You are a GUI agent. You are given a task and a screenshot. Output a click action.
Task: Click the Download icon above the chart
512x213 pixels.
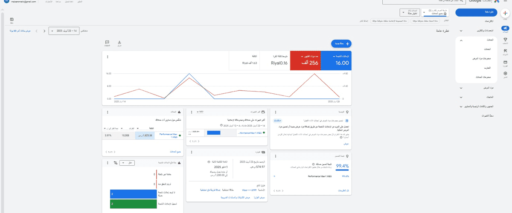coord(119,43)
